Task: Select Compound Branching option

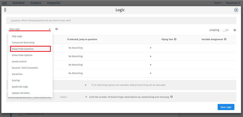Action: tap(23, 43)
